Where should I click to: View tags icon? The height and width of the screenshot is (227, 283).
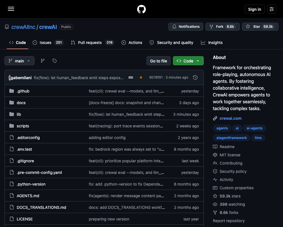pos(55,61)
